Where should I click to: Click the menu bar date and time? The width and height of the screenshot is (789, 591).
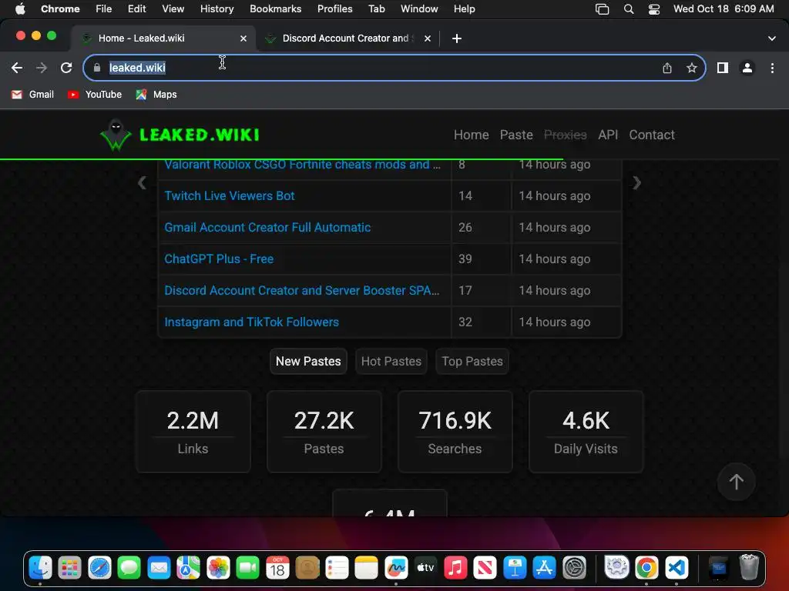pos(724,9)
